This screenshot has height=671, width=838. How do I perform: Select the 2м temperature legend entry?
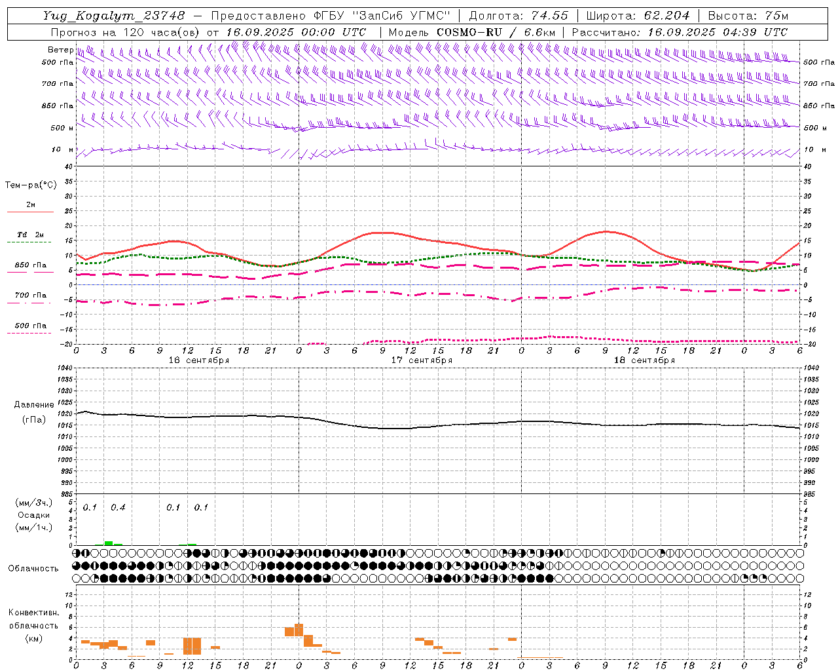coord(31,204)
